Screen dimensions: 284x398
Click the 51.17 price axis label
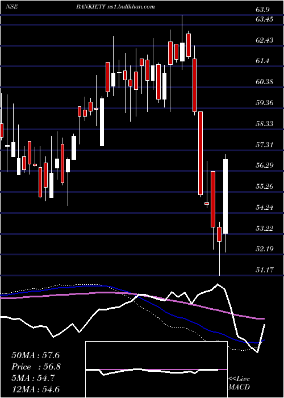coord(265,270)
